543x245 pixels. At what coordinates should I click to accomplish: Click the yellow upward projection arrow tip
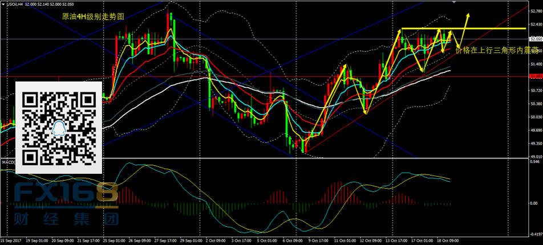468,14
